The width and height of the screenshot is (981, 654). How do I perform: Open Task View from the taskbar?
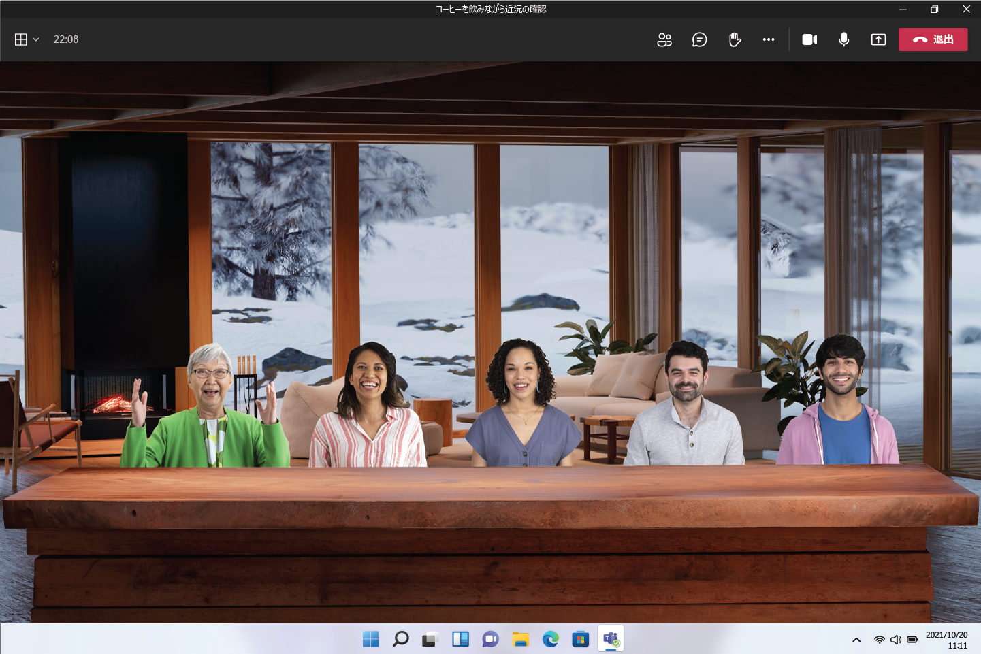[430, 639]
